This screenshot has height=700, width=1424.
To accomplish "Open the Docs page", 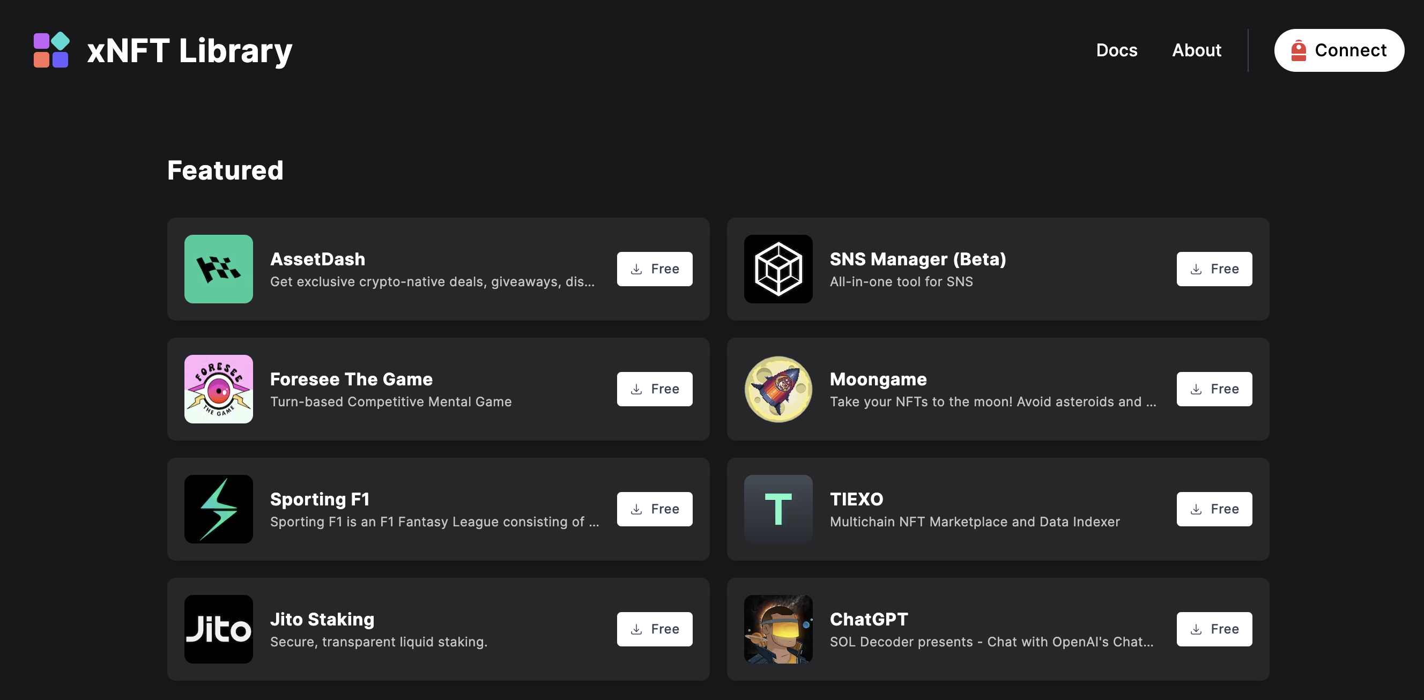I will pyautogui.click(x=1116, y=50).
